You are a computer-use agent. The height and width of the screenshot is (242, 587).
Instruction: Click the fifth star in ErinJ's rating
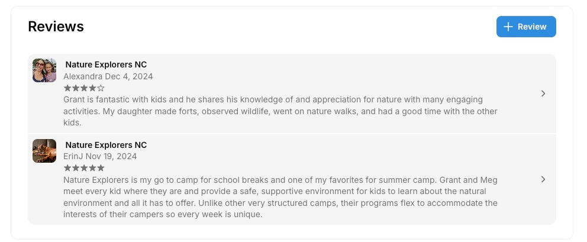click(x=101, y=168)
